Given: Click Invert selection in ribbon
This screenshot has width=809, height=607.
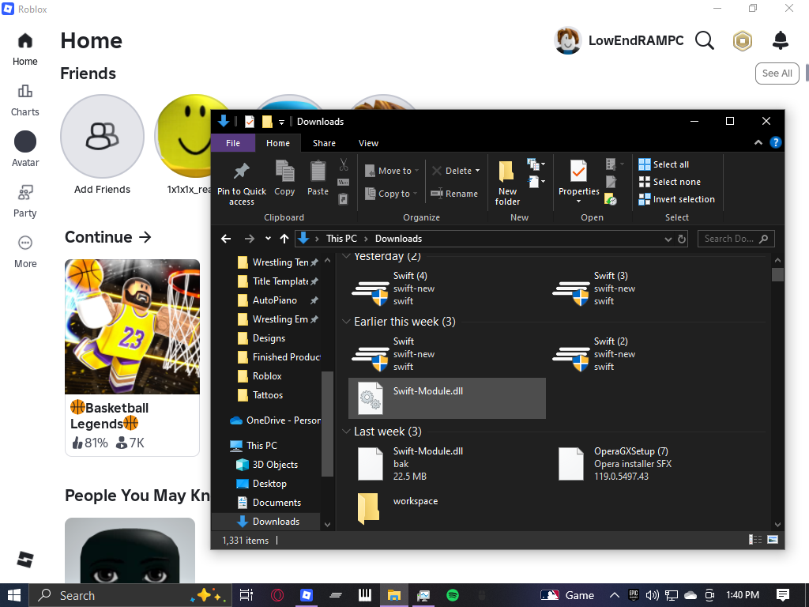Looking at the screenshot, I should click(676, 199).
